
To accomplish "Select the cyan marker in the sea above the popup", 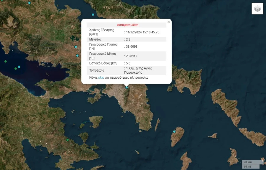I will click(93, 14).
